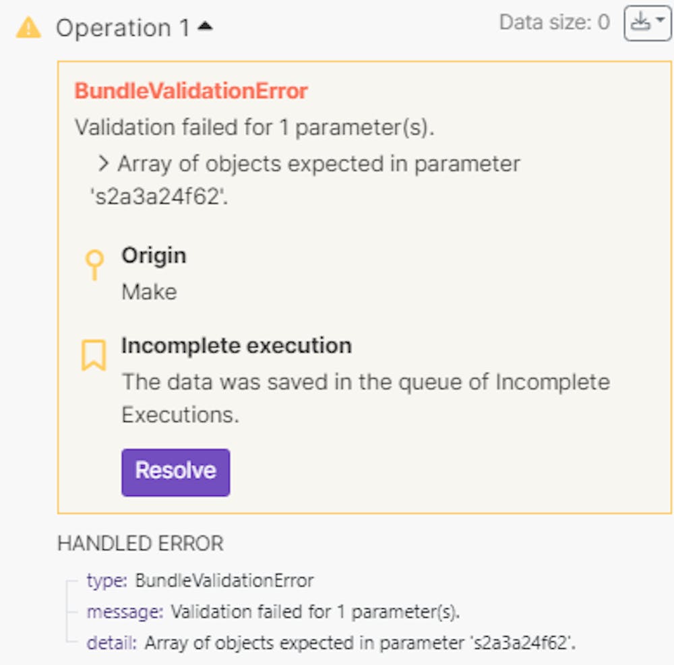Click the Incomplete execution bookmark icon

pos(94,355)
